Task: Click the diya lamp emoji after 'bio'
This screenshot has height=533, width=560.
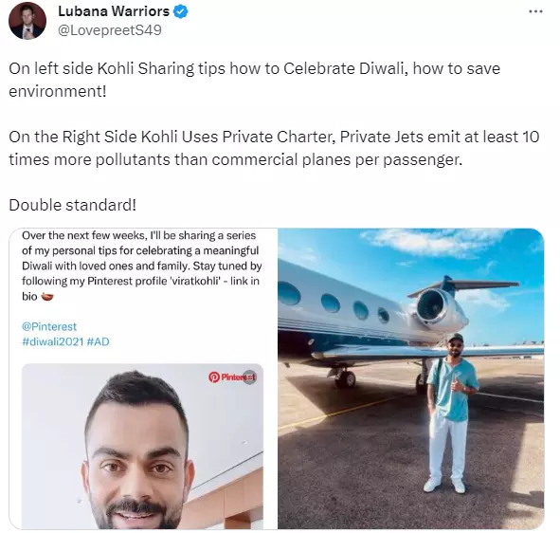Action: (47, 296)
